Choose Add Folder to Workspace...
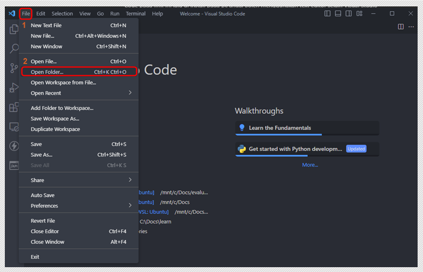This screenshot has width=423, height=272. pyautogui.click(x=79, y=108)
